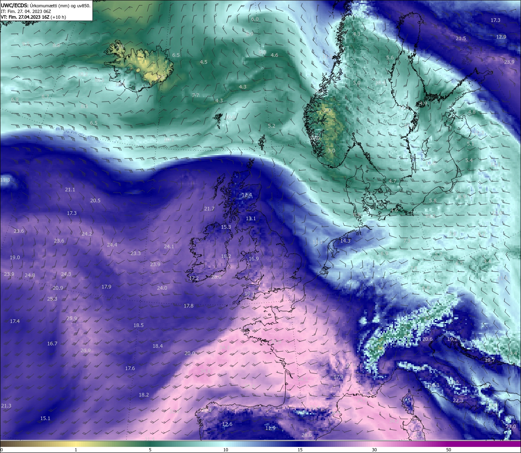The width and height of the screenshot is (521, 453).
Task: Click the 5.2 value label
Action: [x=271, y=126]
